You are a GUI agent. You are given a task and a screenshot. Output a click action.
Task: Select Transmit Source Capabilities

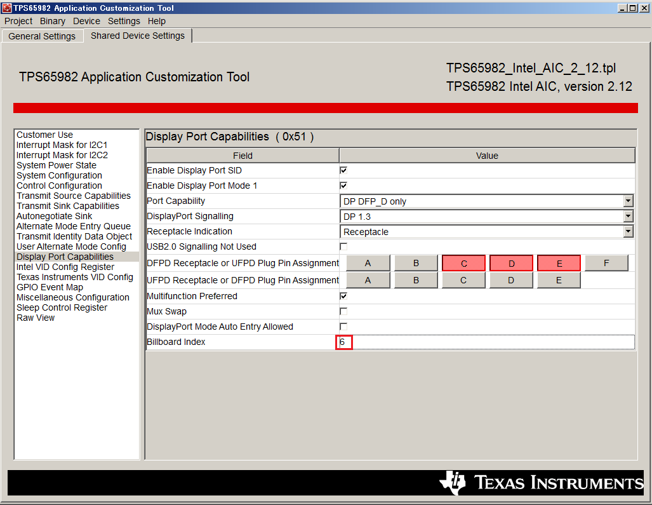[73, 196]
